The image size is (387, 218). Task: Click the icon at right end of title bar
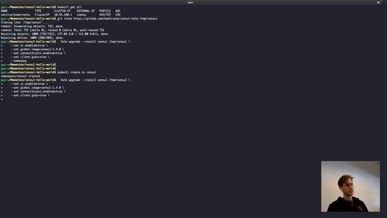379,2
